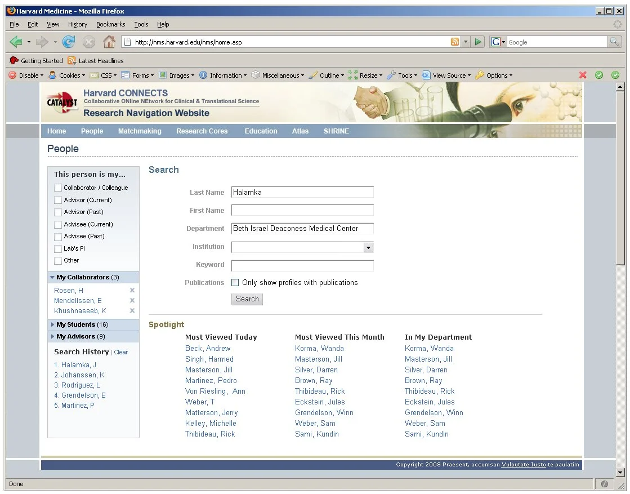Check the Advisee (Past) box

58,237
